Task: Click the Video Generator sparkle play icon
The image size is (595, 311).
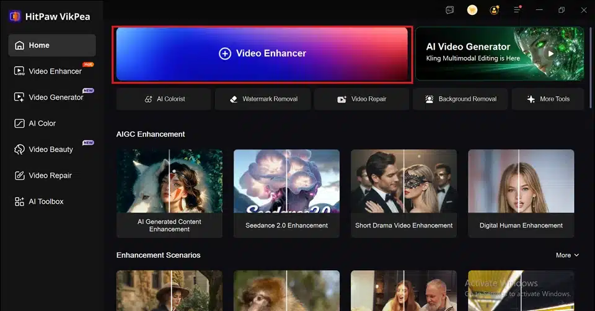Action: (x=19, y=97)
